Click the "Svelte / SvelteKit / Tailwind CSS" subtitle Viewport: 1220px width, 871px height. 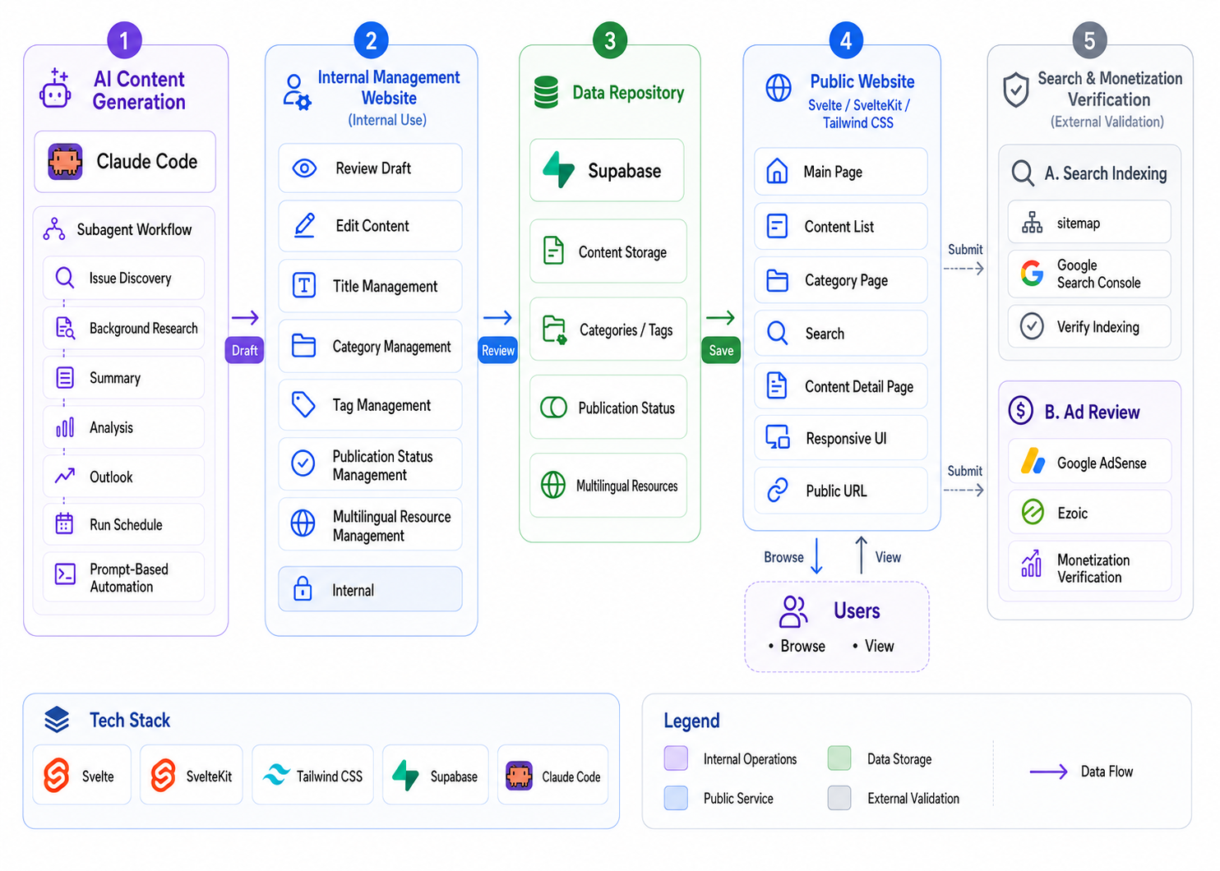pyautogui.click(x=859, y=114)
